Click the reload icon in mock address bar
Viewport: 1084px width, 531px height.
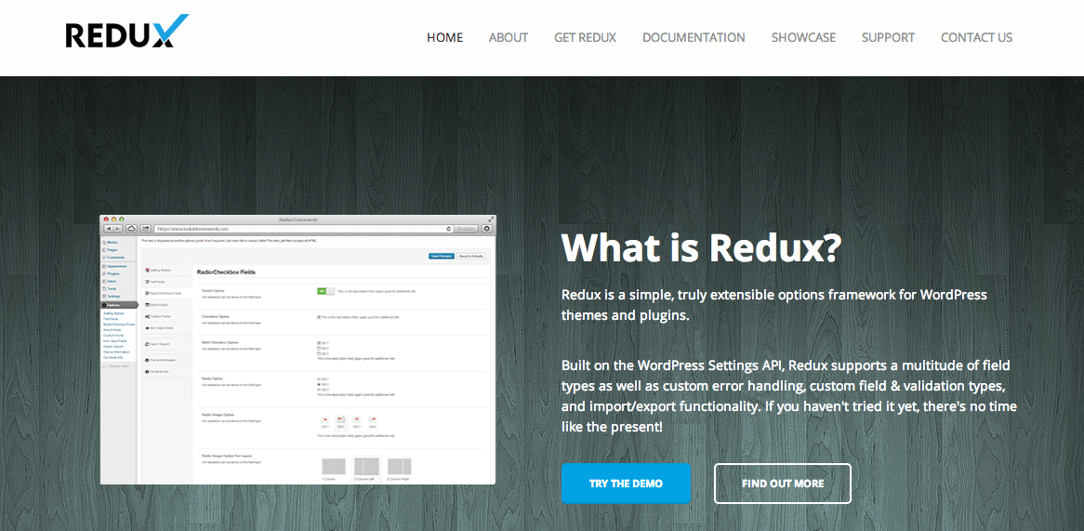449,228
